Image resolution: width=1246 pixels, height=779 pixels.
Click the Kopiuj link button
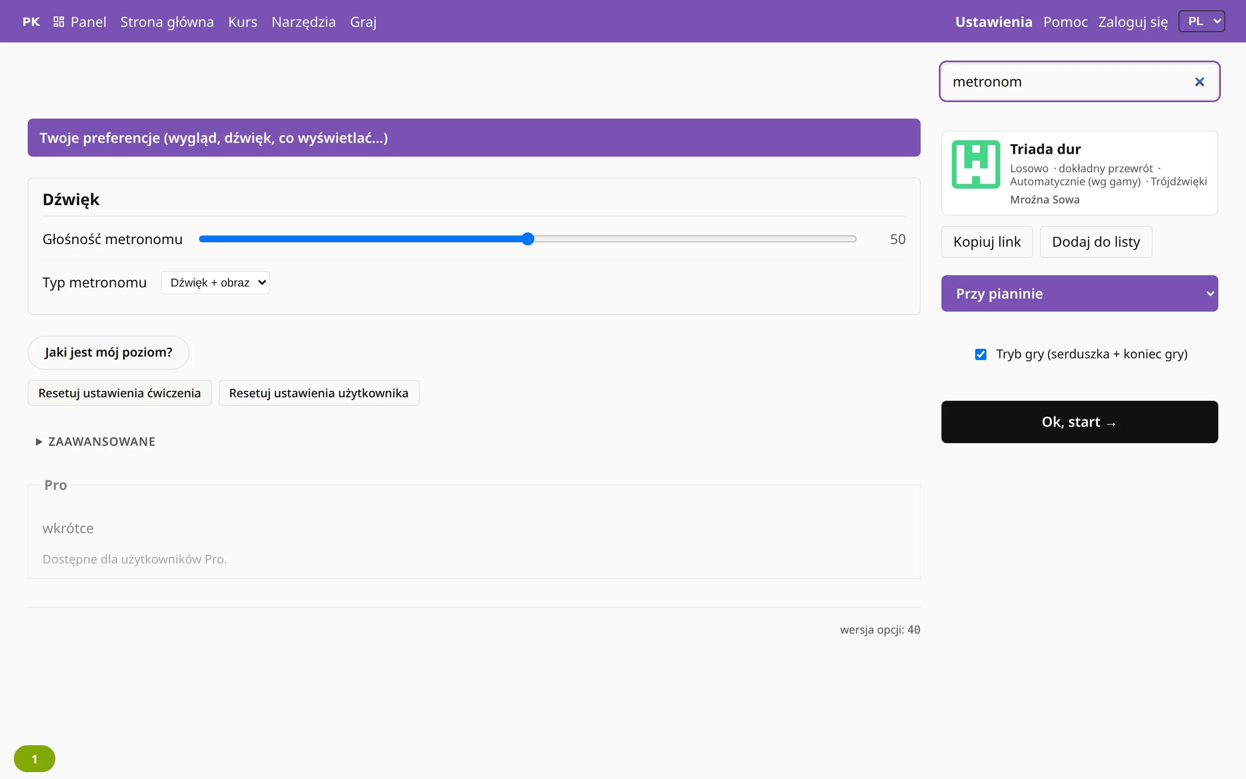986,241
